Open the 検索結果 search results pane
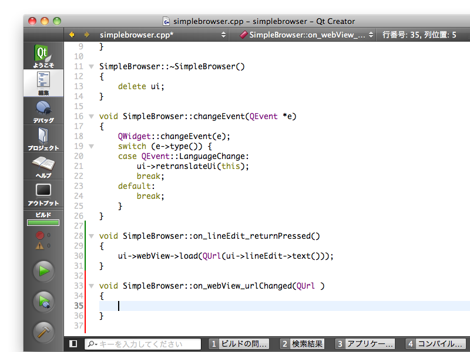 coord(303,344)
